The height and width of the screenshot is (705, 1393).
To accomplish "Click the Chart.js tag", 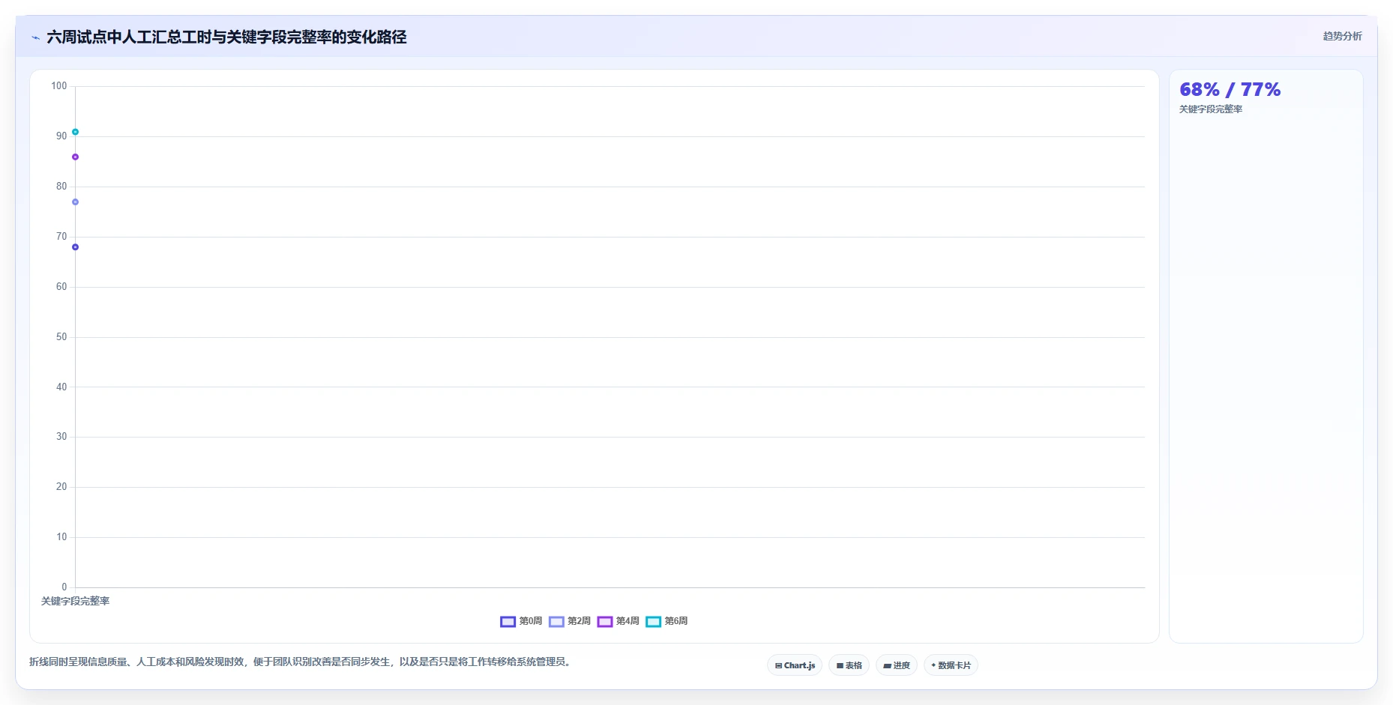I will point(795,665).
